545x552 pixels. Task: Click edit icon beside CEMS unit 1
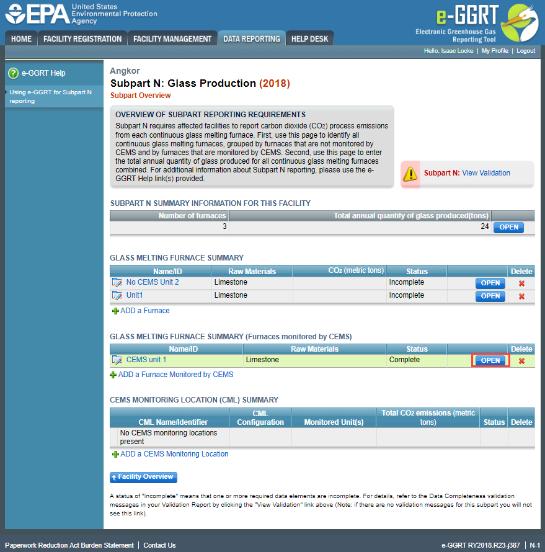click(117, 360)
